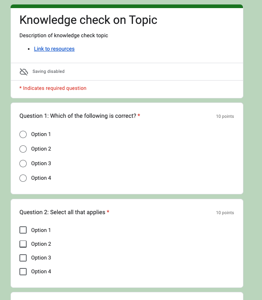Pick Option 3 radio button in Question 1

(x=23, y=164)
